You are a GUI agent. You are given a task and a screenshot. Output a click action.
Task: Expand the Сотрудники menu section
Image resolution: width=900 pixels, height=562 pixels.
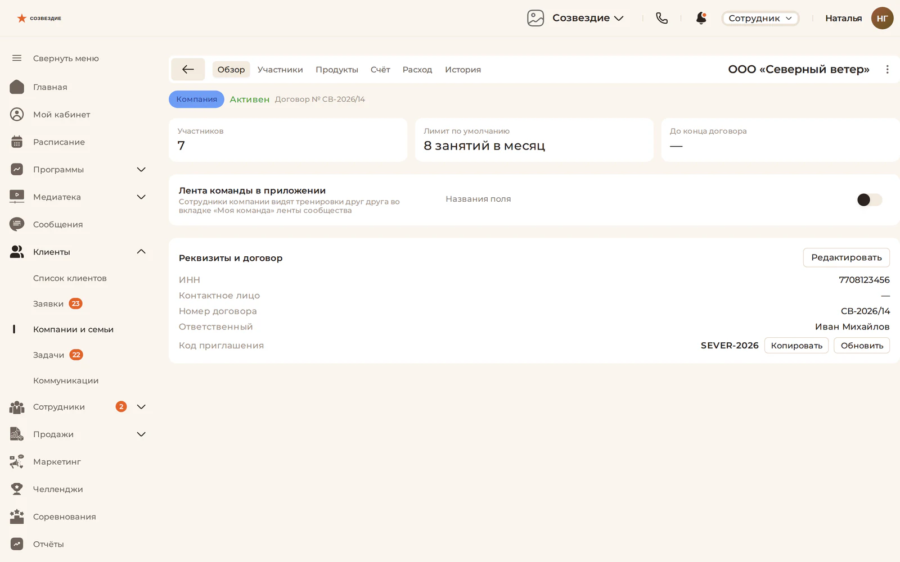(141, 407)
